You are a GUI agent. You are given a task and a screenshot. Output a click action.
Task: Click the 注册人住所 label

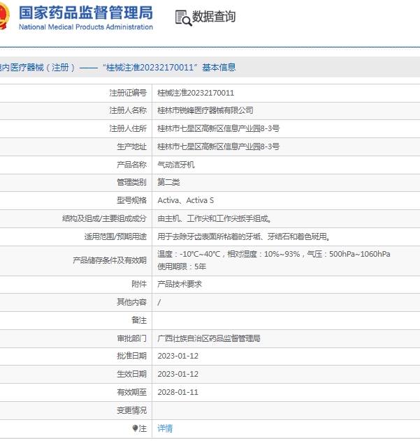[x=128, y=128]
